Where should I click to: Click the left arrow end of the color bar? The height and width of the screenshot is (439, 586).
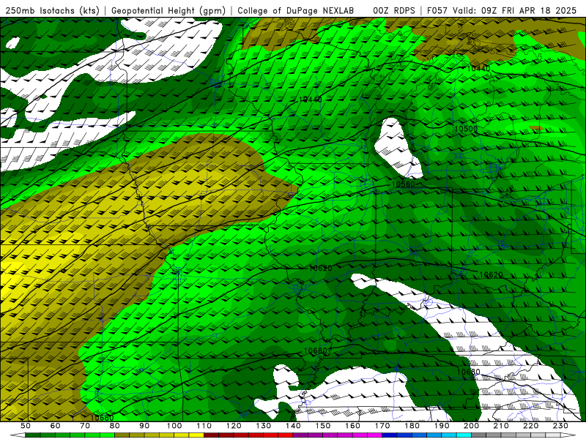(18, 435)
